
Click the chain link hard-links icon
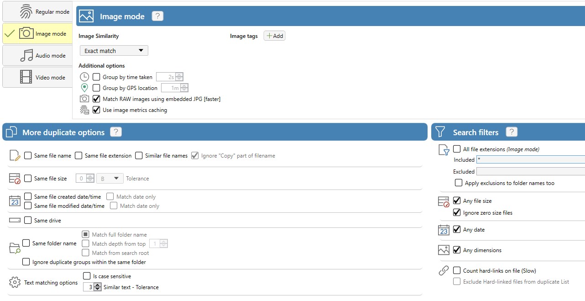click(x=444, y=271)
